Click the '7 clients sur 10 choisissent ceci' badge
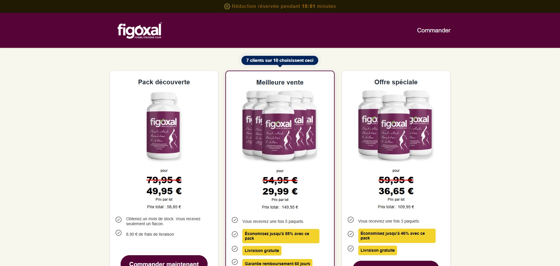560x266 pixels. click(280, 60)
